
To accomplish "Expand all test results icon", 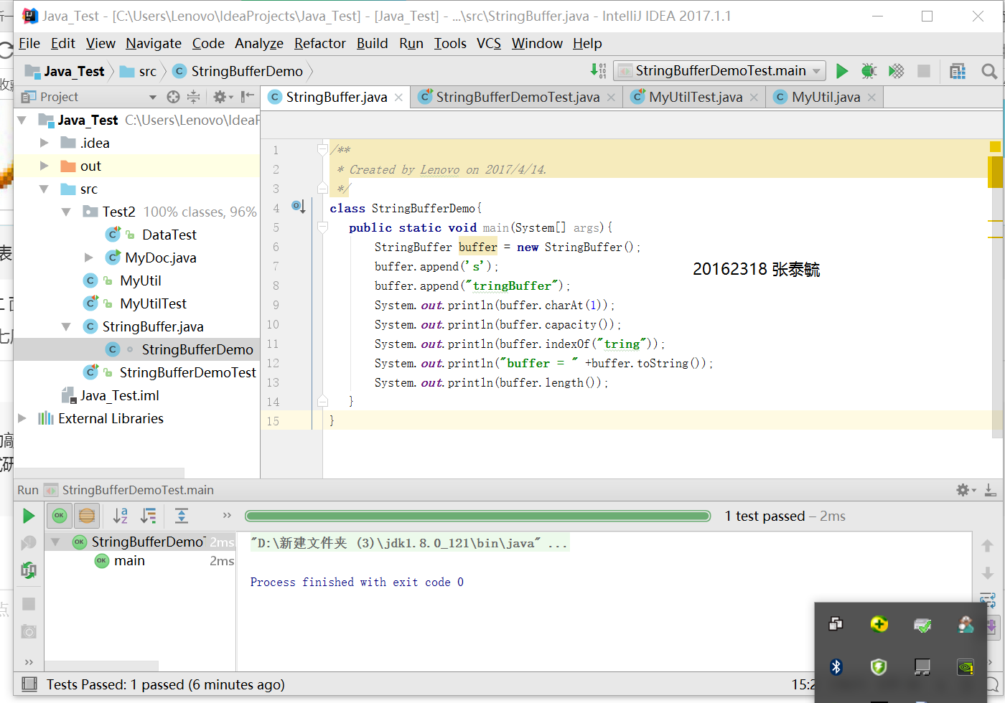I will (182, 515).
